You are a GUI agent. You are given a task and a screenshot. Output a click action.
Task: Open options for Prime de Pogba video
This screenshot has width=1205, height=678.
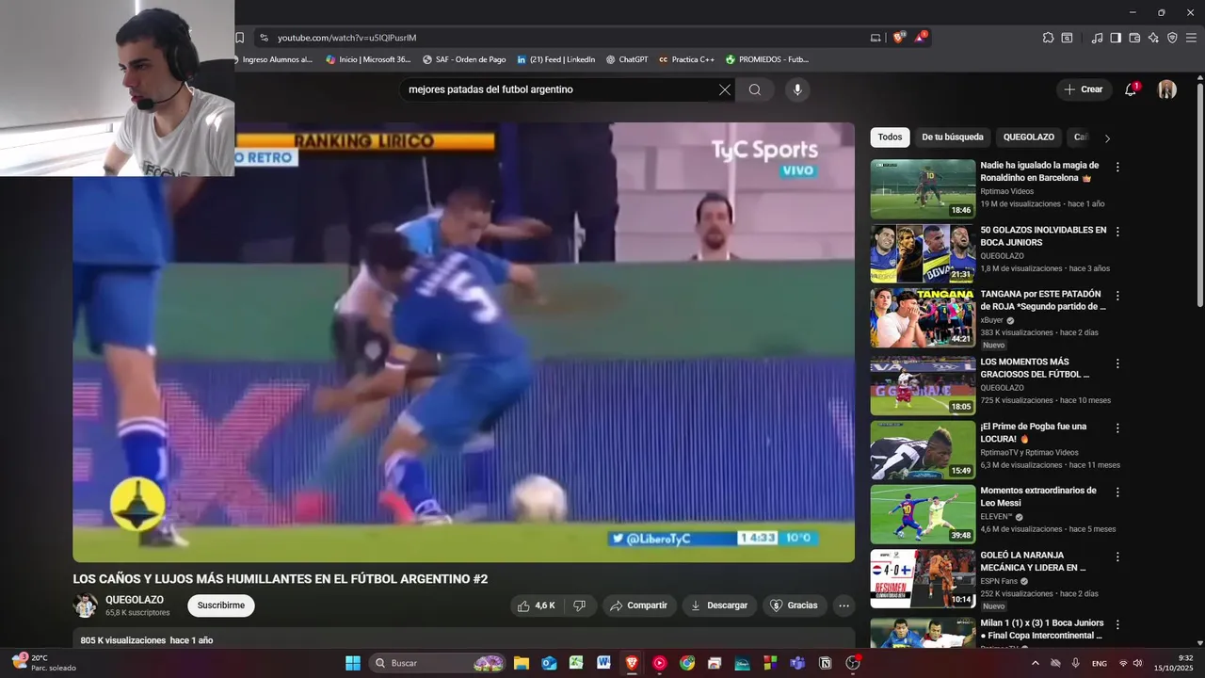[1117, 428]
